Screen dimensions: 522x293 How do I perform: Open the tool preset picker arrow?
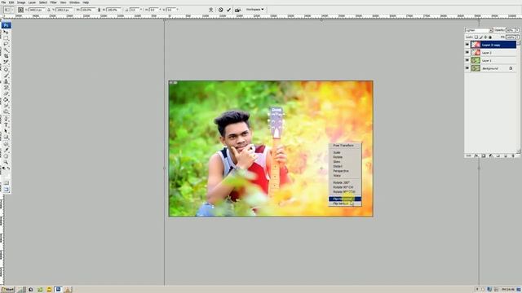[13, 10]
